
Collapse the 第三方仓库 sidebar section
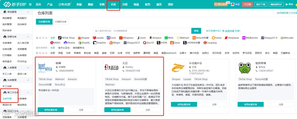tap(28, 93)
